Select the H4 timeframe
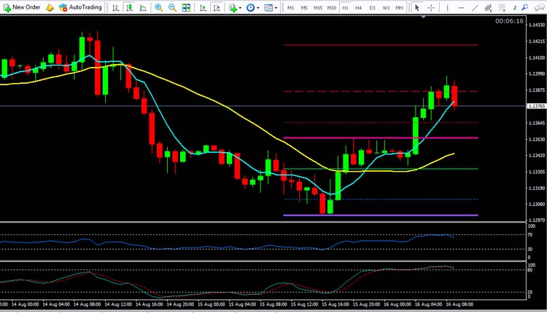The image size is (547, 313). [x=358, y=8]
